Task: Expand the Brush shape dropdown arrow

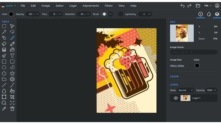Action: pyautogui.click(x=110, y=14)
